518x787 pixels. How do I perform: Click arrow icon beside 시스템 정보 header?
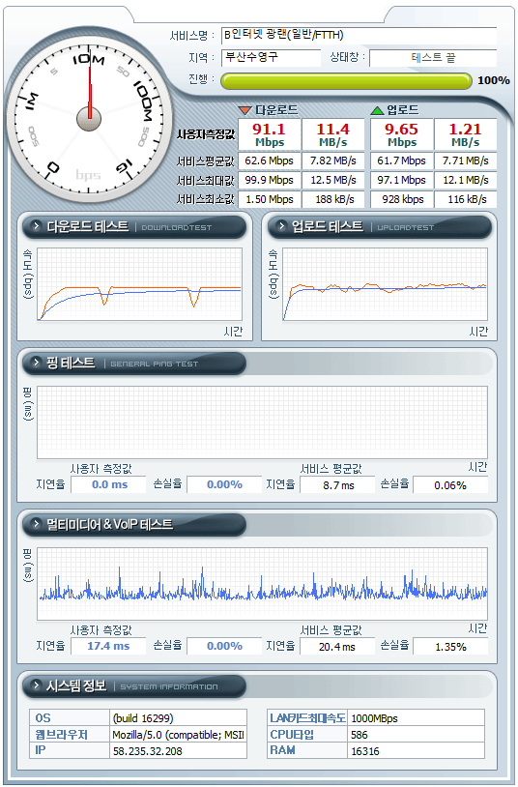coord(36,685)
